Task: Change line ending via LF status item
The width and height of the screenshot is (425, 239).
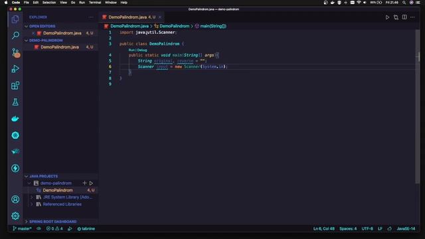Action: coord(380,228)
